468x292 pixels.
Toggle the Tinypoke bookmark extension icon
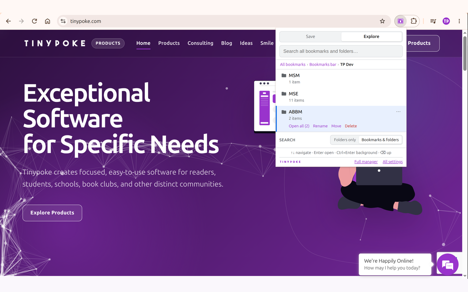click(400, 21)
